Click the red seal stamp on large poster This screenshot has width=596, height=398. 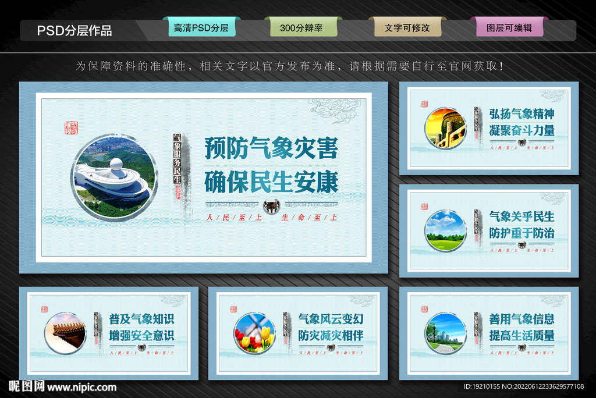[71, 128]
